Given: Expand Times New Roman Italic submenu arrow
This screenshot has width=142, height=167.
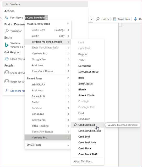Looking at the screenshot, I should coord(69,48).
